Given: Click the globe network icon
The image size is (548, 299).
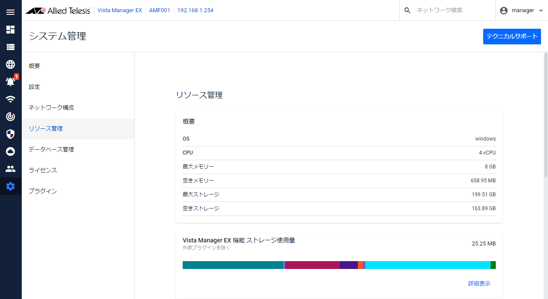Looking at the screenshot, I should coord(10,64).
